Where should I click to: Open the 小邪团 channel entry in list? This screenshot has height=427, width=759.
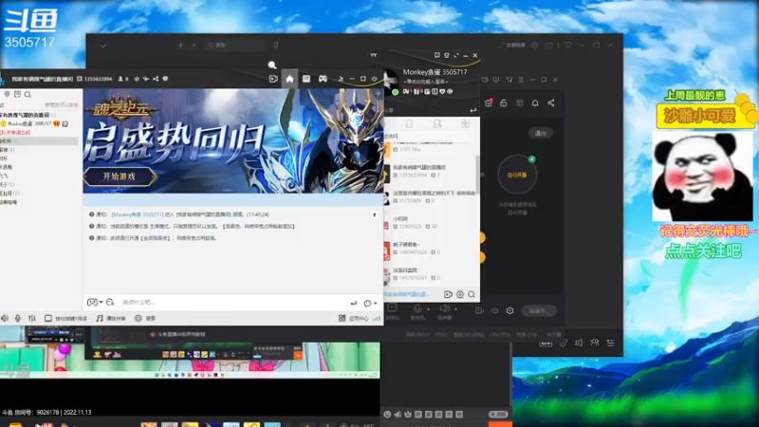click(x=431, y=223)
